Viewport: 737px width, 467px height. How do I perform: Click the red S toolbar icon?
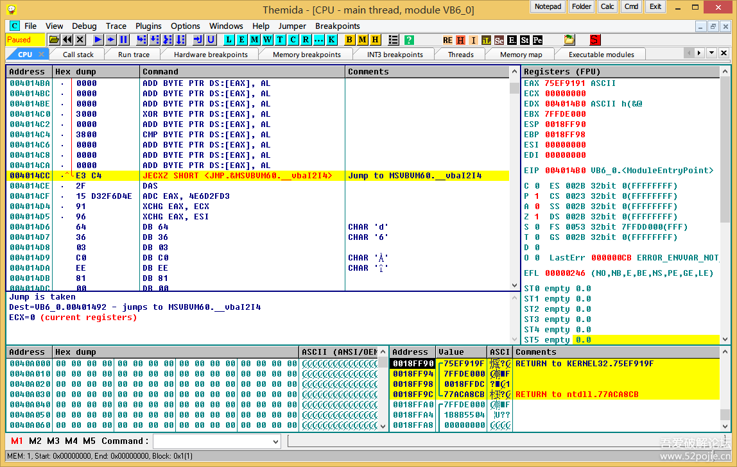594,40
